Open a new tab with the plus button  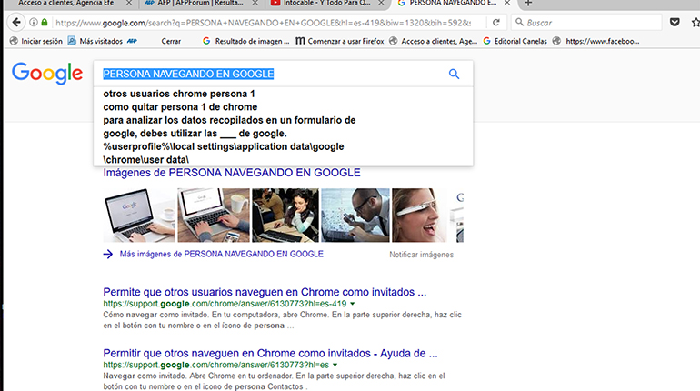[x=528, y=4]
